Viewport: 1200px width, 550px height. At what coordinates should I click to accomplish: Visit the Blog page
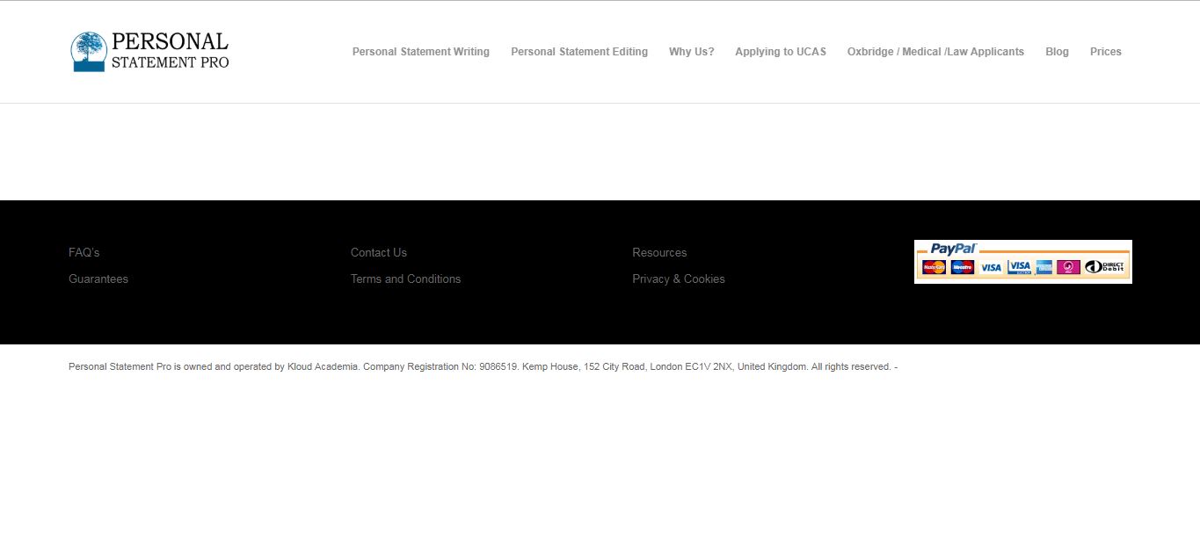click(1057, 52)
